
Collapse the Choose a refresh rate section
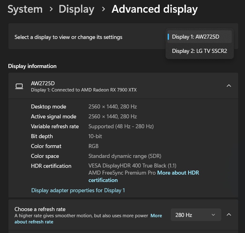point(229,214)
